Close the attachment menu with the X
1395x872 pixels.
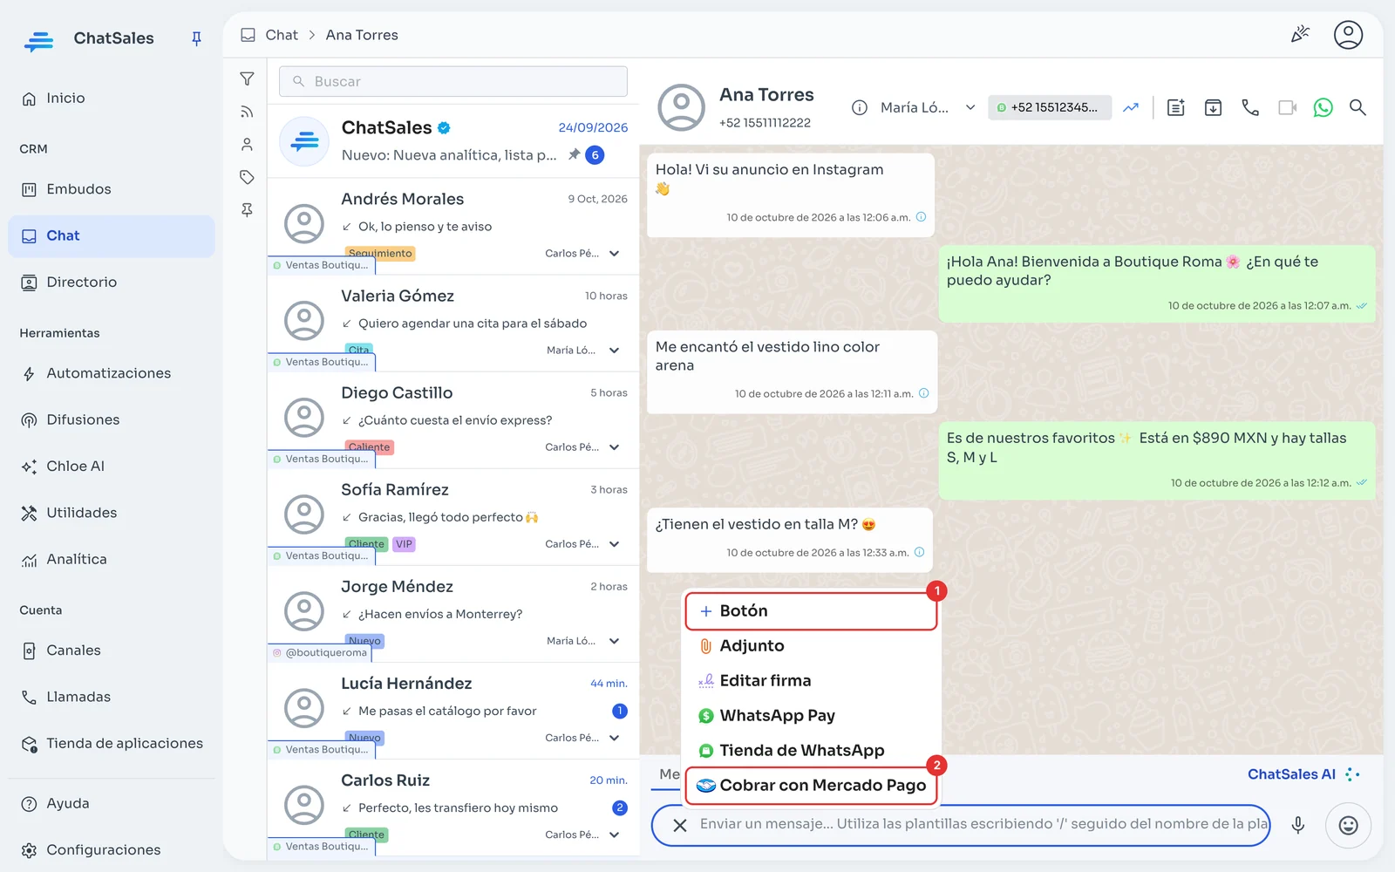click(x=680, y=825)
